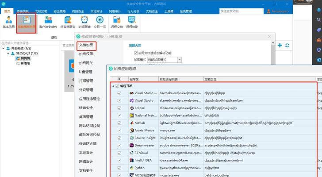
Task: Switch to the 系统管理 ribbon tab
Action: click(x=186, y=12)
